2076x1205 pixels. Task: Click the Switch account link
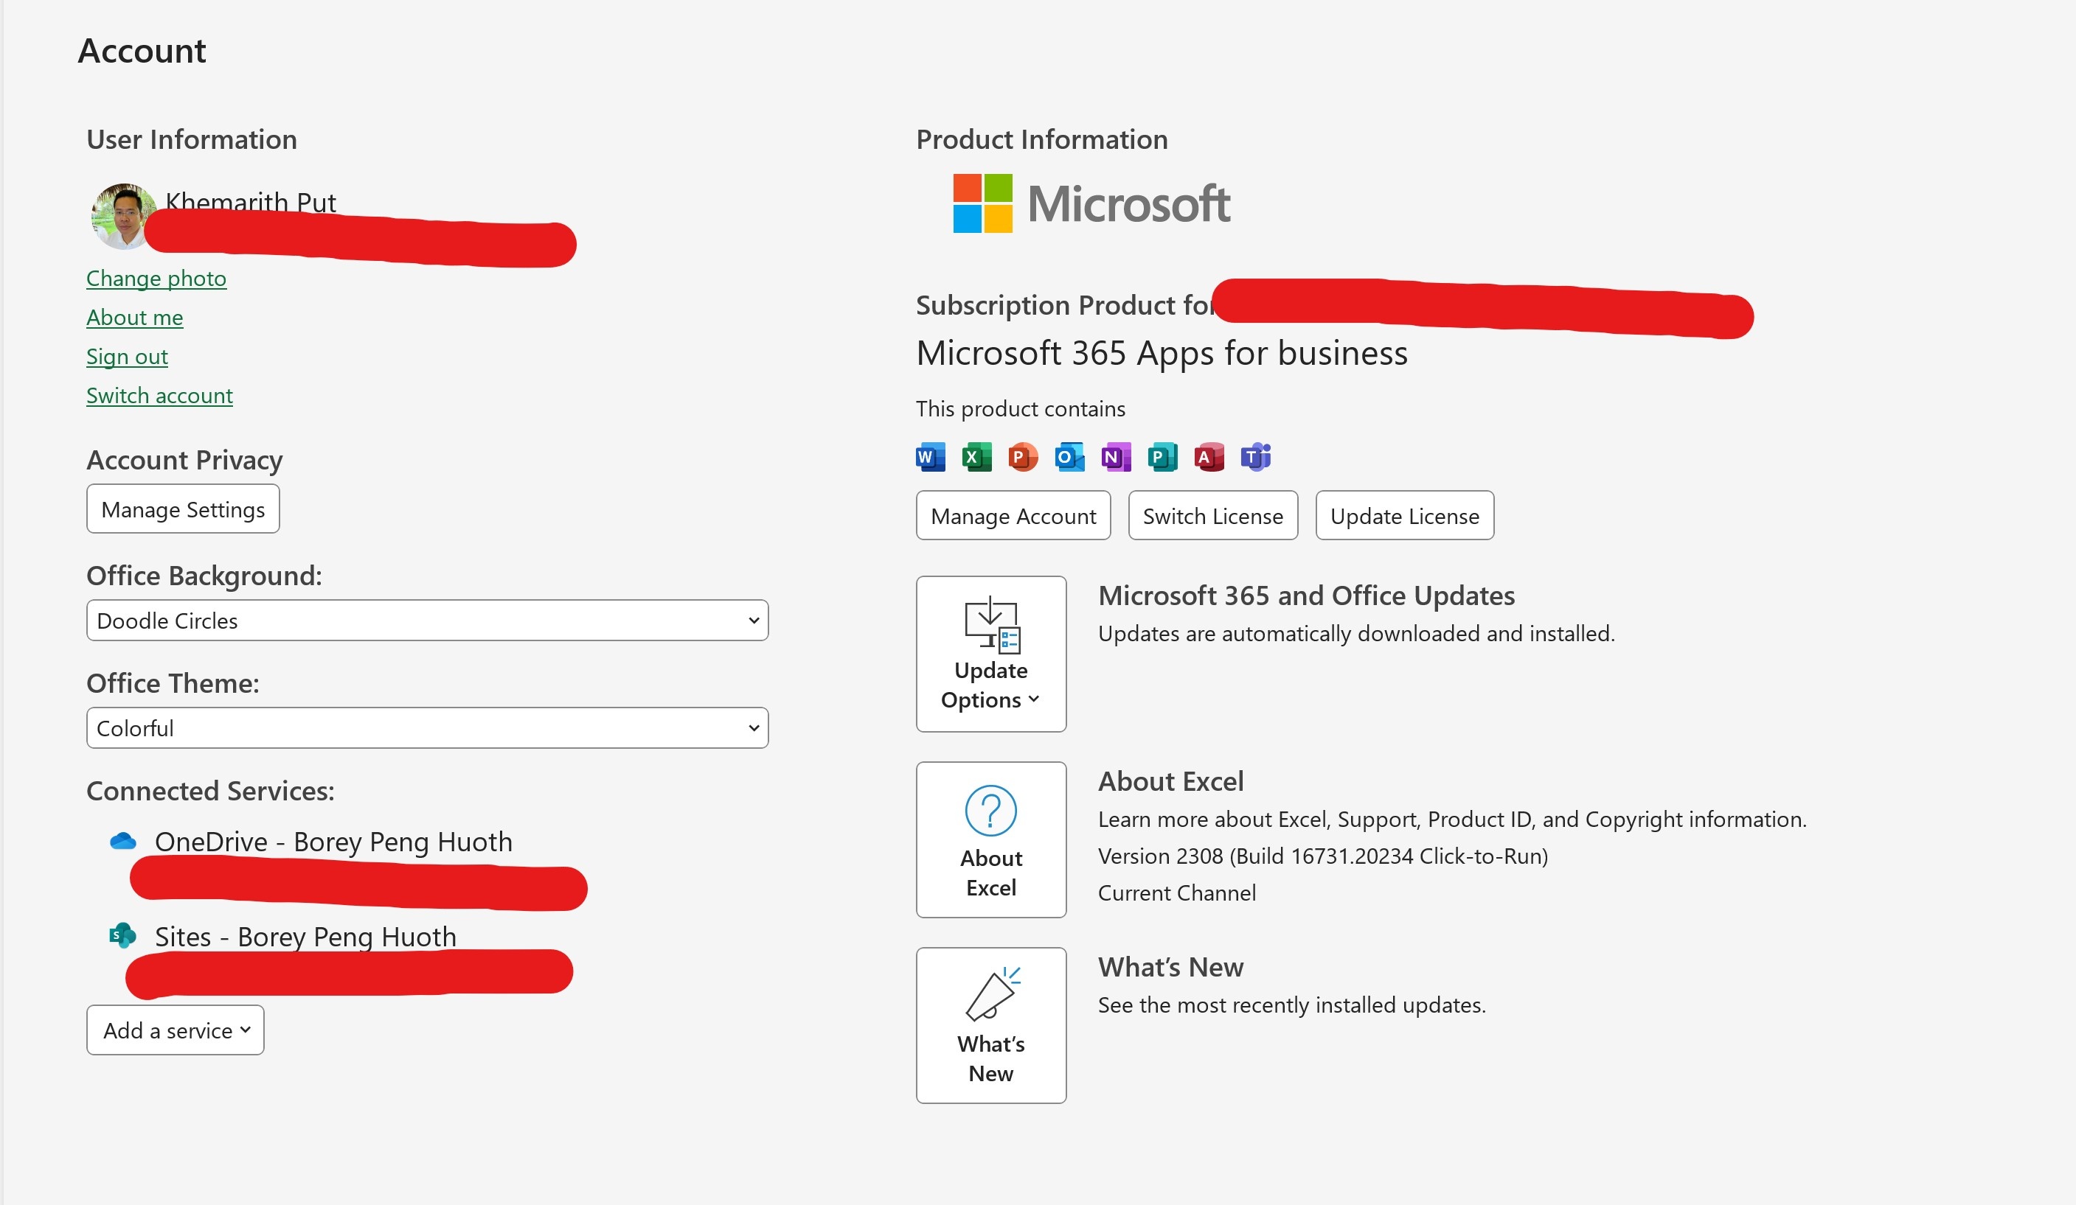pyautogui.click(x=160, y=396)
